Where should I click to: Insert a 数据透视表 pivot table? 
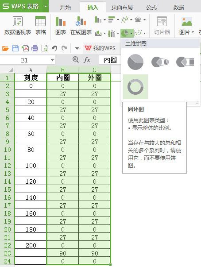tap(18, 26)
